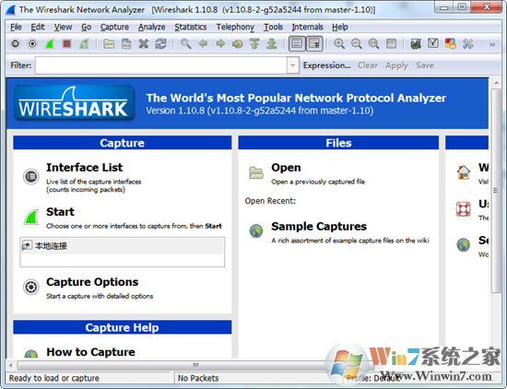This screenshot has width=507, height=389.
Task: Click the globe icon beside Sample Captures
Action: pos(256,230)
